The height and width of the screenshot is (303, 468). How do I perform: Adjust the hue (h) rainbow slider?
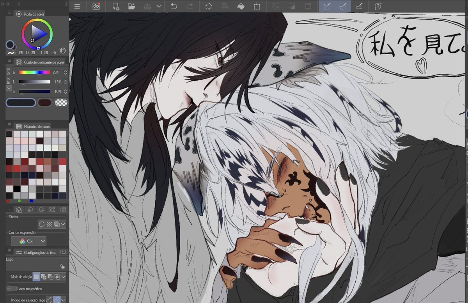[34, 72]
